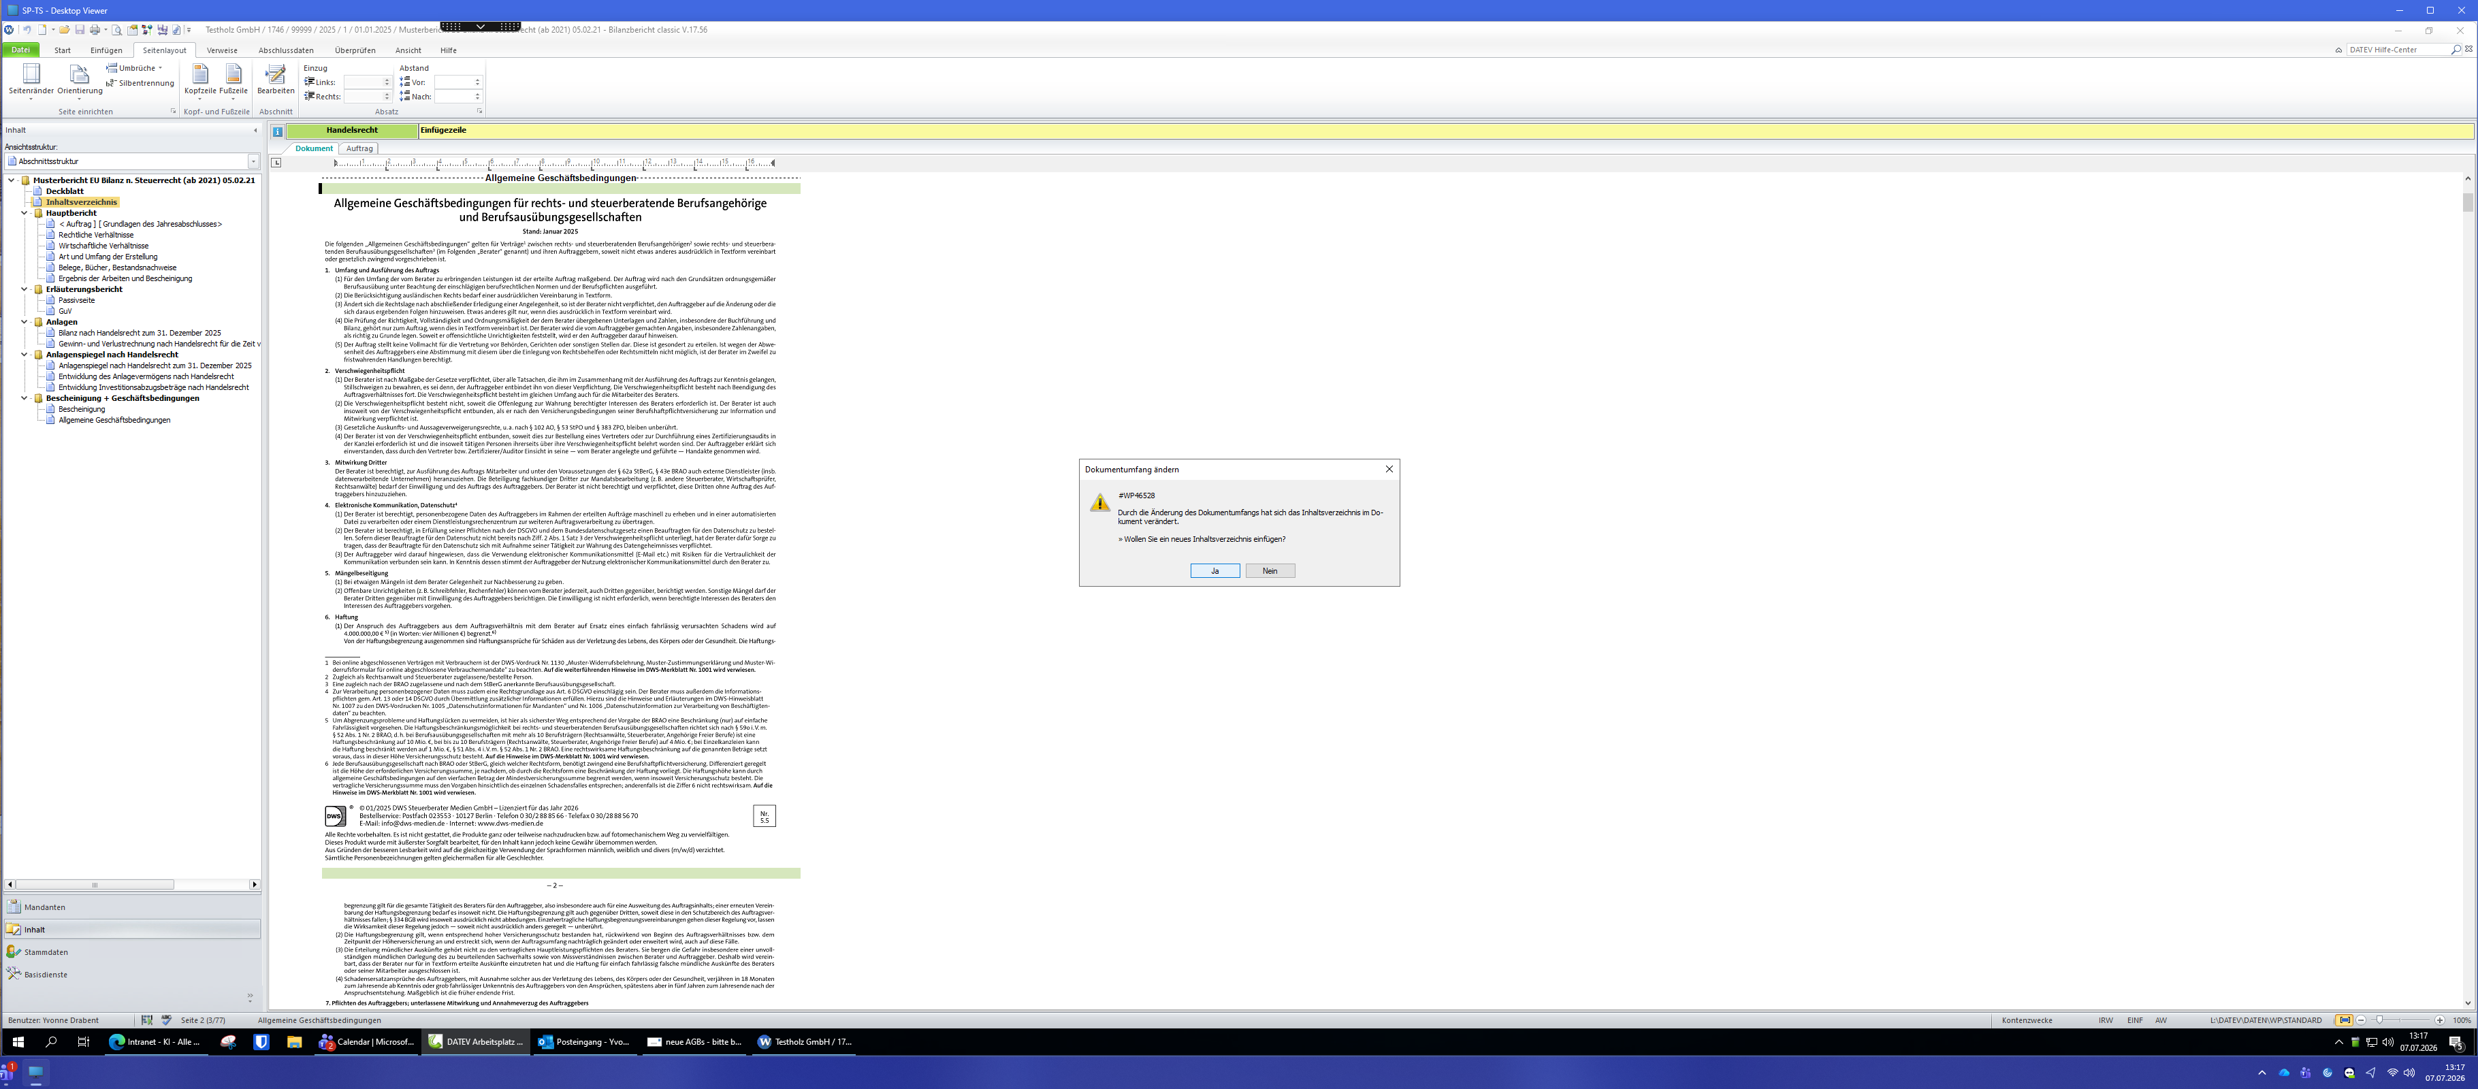Click the Abstand Nach spinner control
The image size is (2478, 1089).
[477, 97]
